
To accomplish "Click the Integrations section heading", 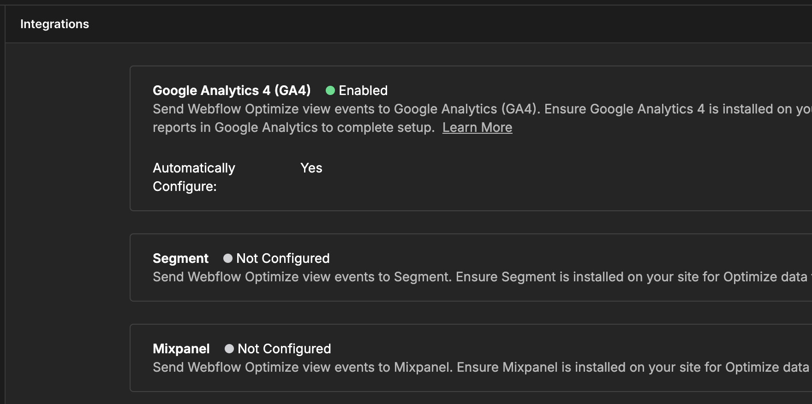I will pyautogui.click(x=54, y=24).
